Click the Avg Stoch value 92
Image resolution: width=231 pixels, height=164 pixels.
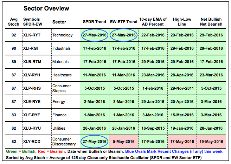click(x=14, y=35)
